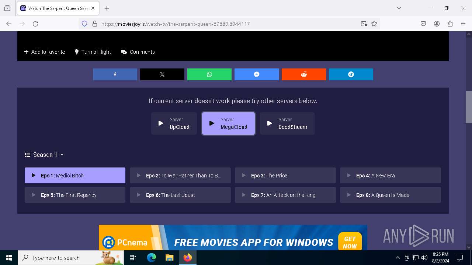Image resolution: width=472 pixels, height=265 pixels.
Task: Click the taskbar search box
Action: (x=71, y=258)
